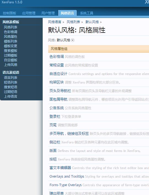Image resolution: width=149 pixels, height=195 pixels.
Task: Go to 模板列表 in the sidebar
Action: click(10, 41)
